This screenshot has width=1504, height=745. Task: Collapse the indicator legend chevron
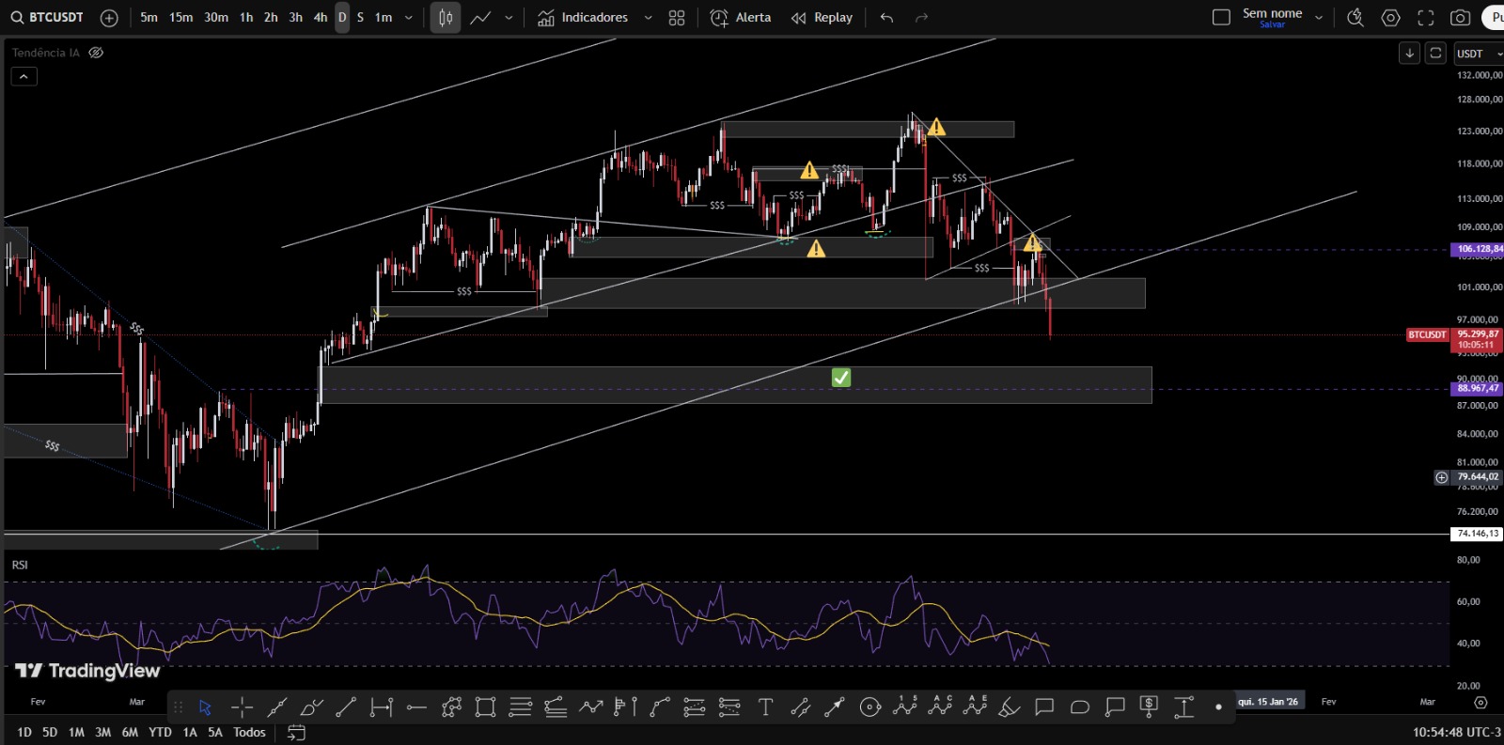tap(23, 76)
